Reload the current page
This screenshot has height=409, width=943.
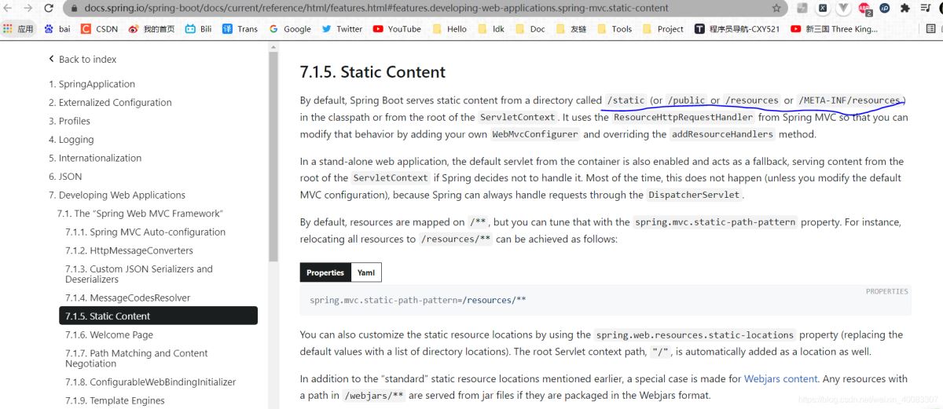coord(49,8)
